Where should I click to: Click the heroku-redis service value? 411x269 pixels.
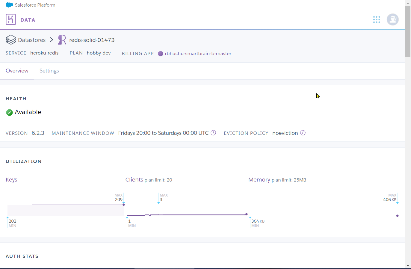pos(44,53)
